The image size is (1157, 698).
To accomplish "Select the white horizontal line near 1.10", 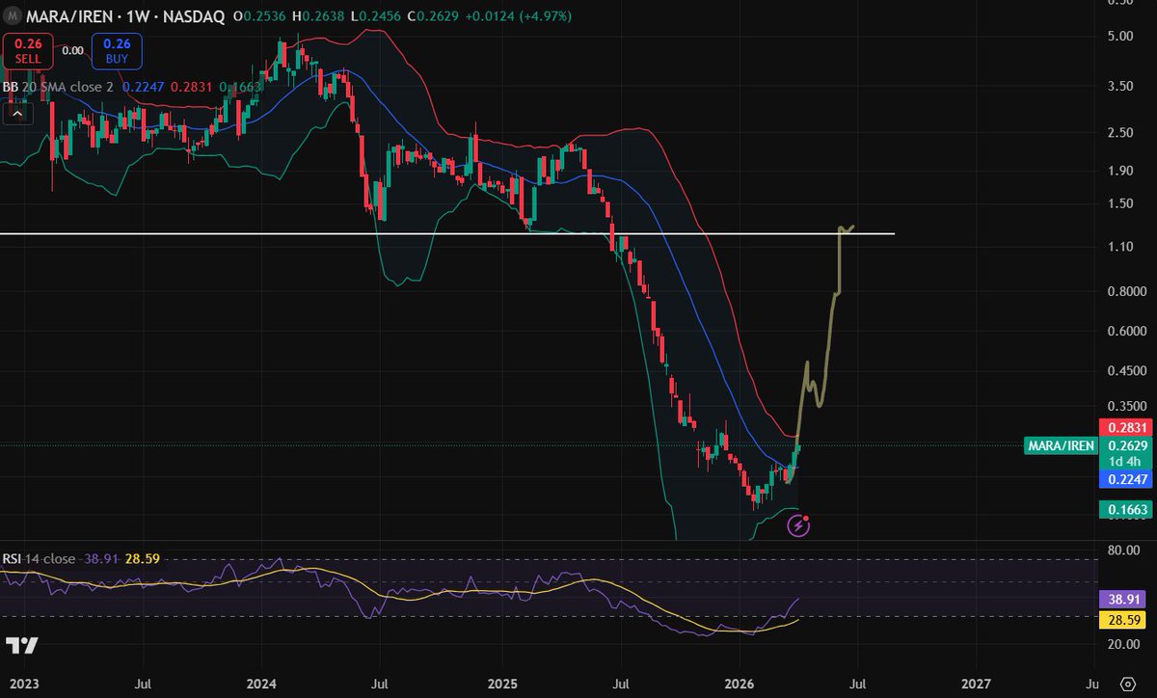I will 447,234.
